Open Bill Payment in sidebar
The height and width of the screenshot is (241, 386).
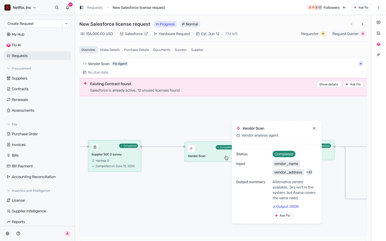pyautogui.click(x=37, y=166)
